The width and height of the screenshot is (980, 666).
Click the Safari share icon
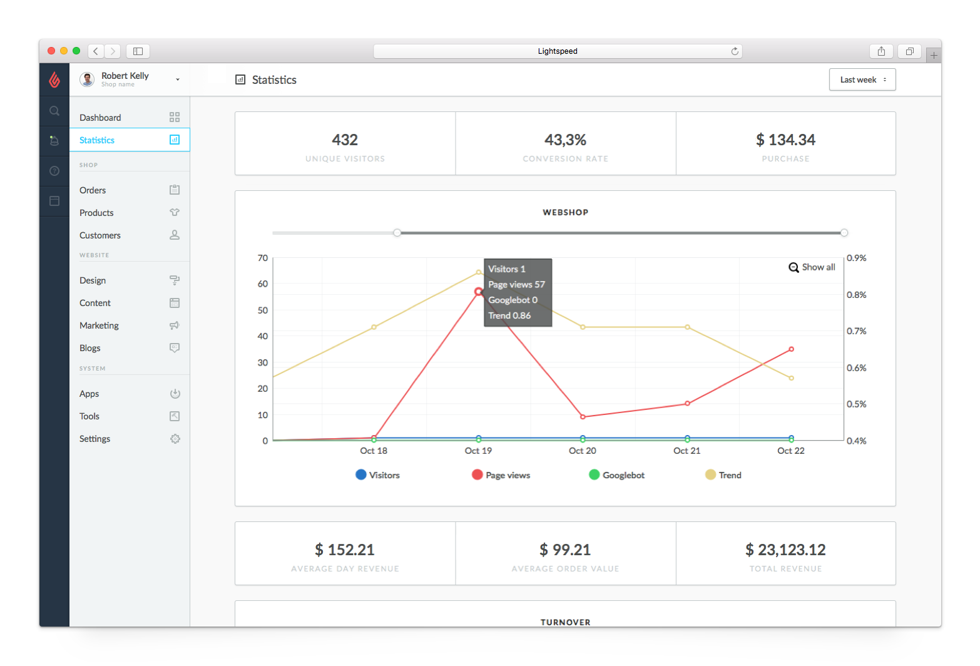click(881, 51)
